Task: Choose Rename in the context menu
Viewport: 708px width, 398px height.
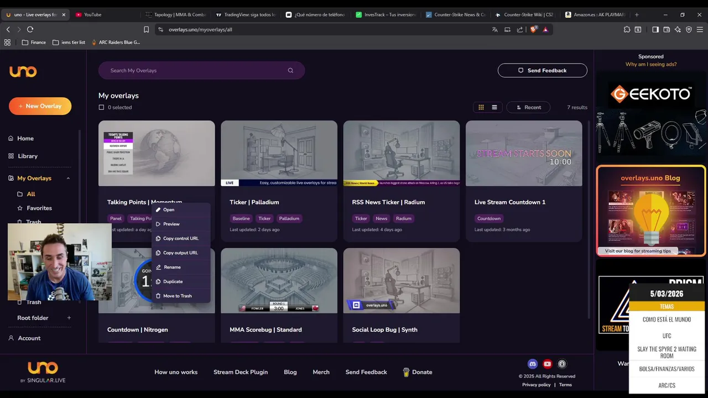Action: coord(181,267)
